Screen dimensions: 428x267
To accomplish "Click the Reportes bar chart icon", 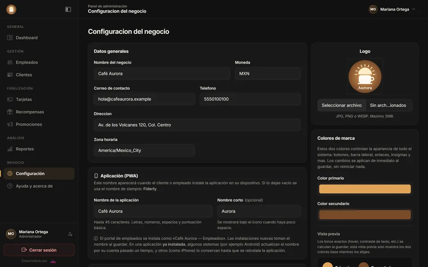I will (10, 149).
